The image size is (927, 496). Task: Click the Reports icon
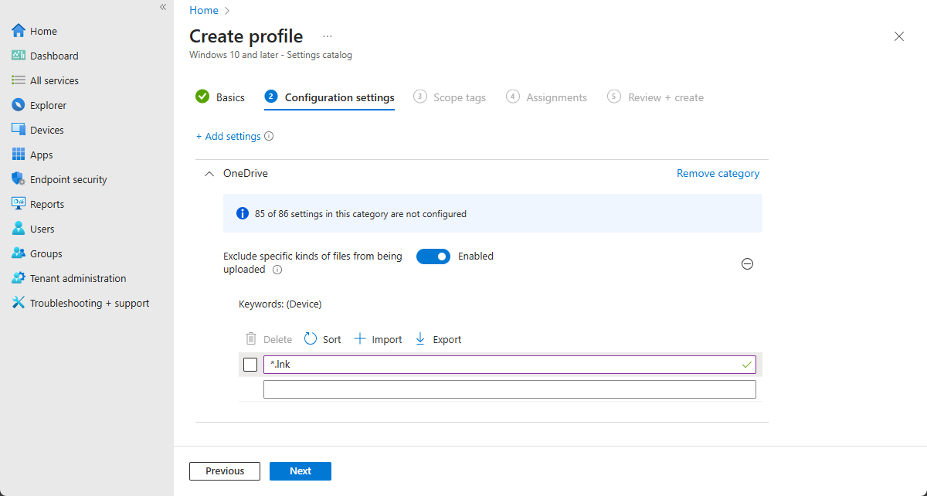tap(19, 204)
